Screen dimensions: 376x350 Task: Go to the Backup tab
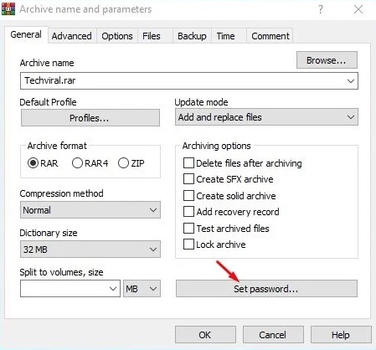tap(192, 36)
